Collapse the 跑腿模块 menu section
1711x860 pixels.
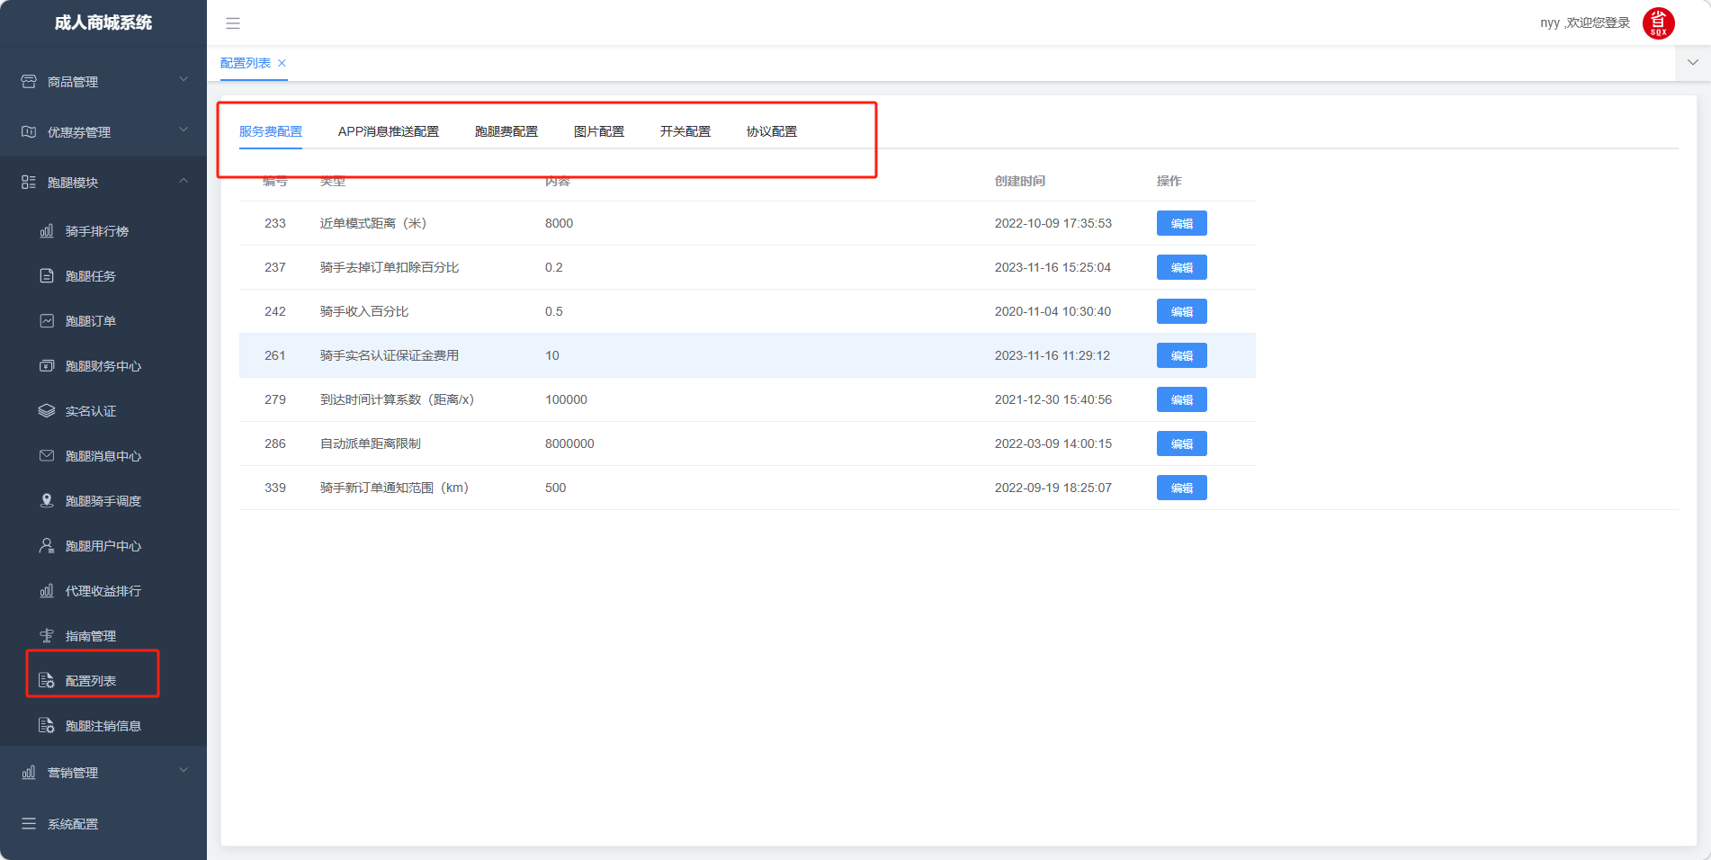click(x=184, y=181)
